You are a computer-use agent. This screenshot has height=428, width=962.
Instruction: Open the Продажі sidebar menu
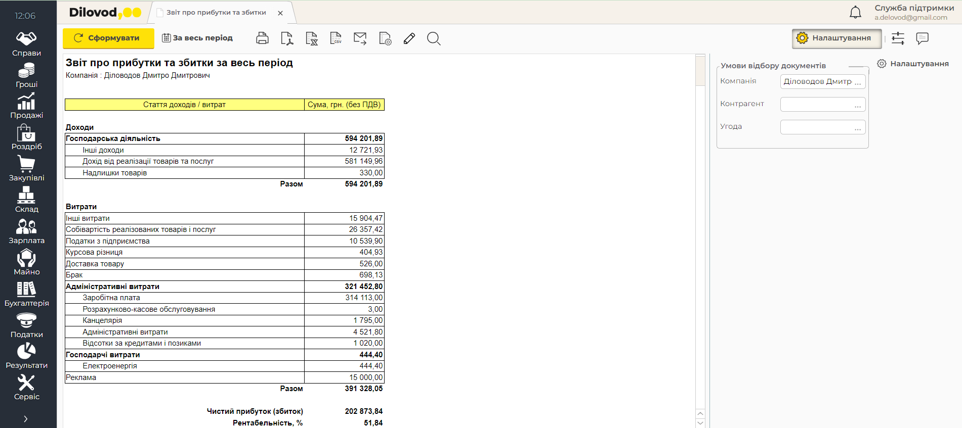(27, 107)
